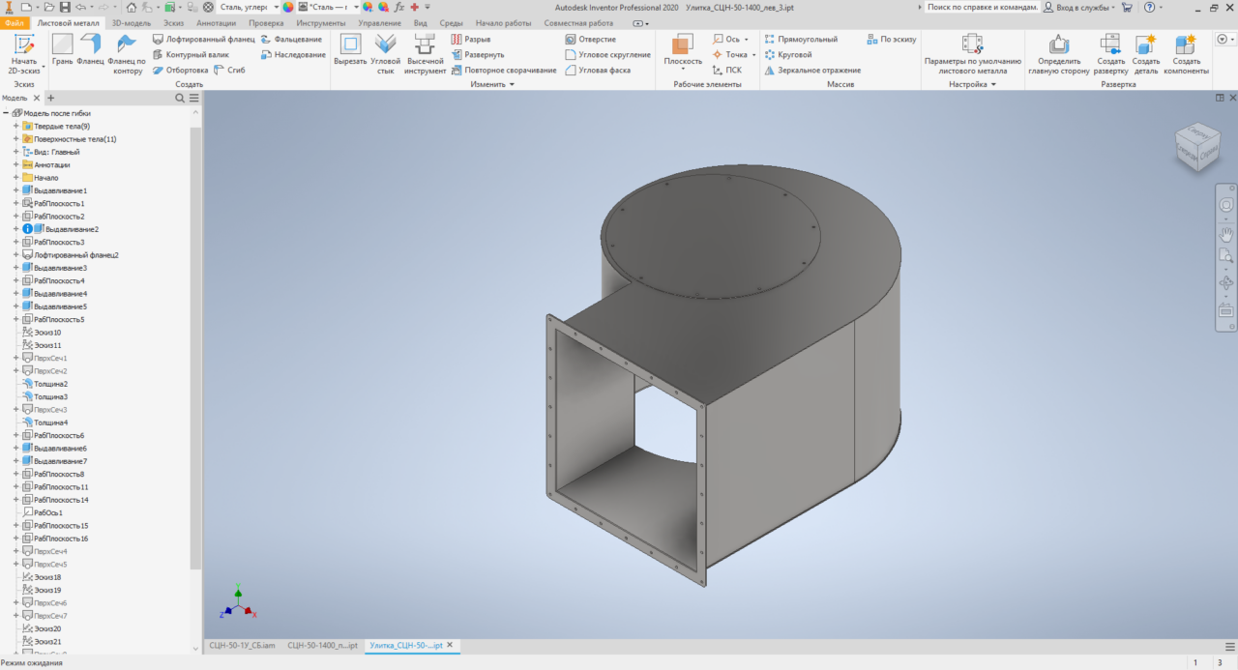
Task: Switch to the 3D-модель ribbon tab
Action: (131, 22)
